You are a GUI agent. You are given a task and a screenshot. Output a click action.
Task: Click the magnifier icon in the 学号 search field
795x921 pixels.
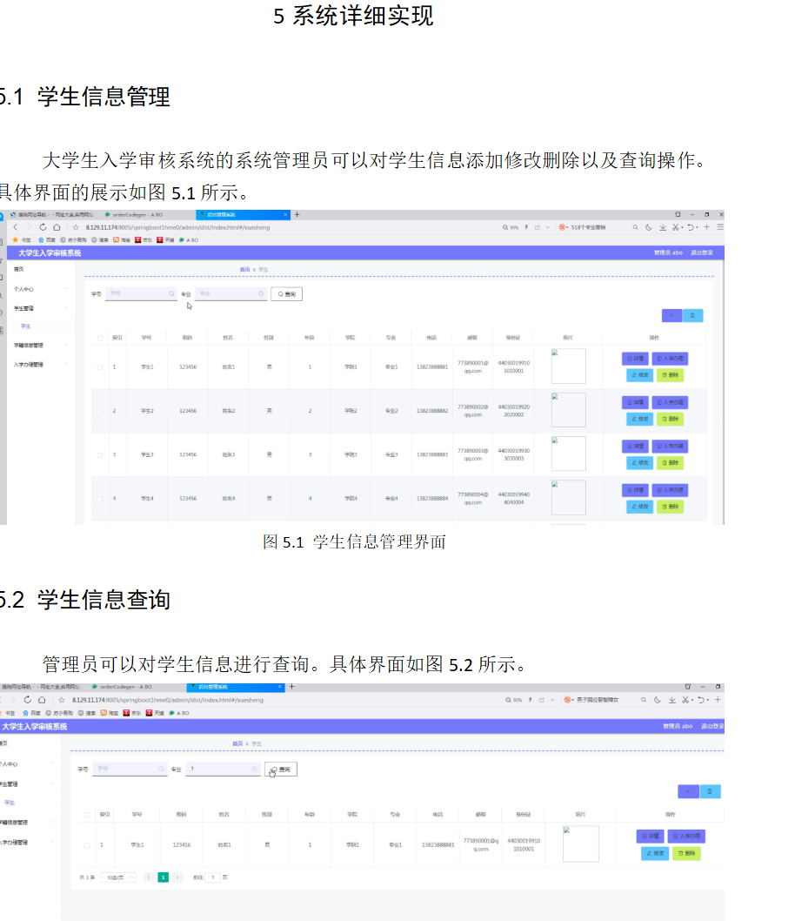click(x=171, y=293)
